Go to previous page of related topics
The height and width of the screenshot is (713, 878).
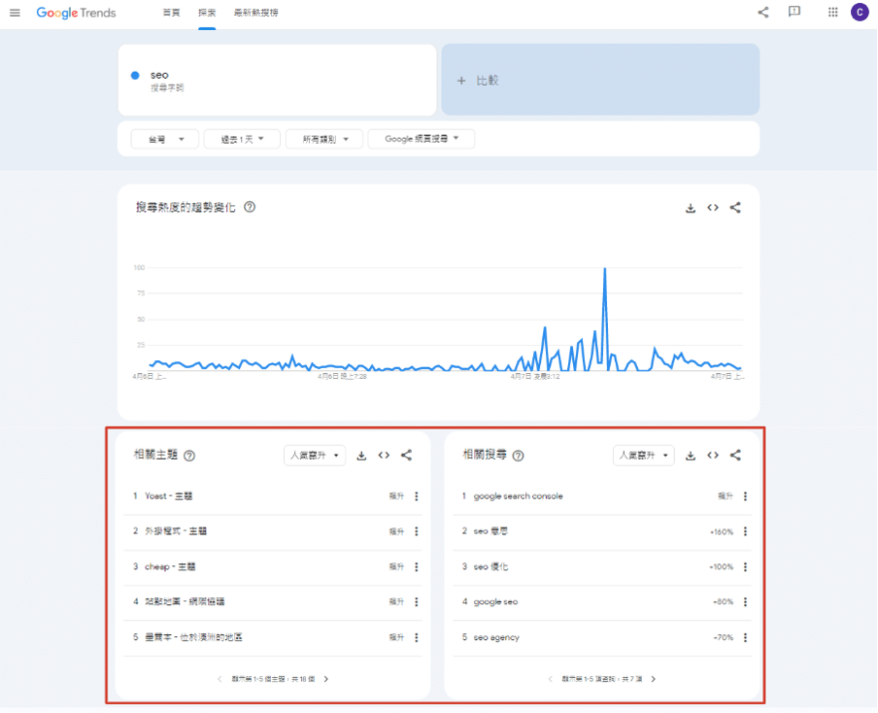(x=219, y=679)
